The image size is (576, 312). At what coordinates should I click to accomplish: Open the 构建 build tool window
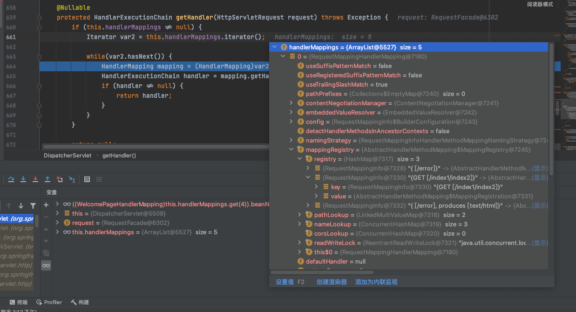[80, 302]
